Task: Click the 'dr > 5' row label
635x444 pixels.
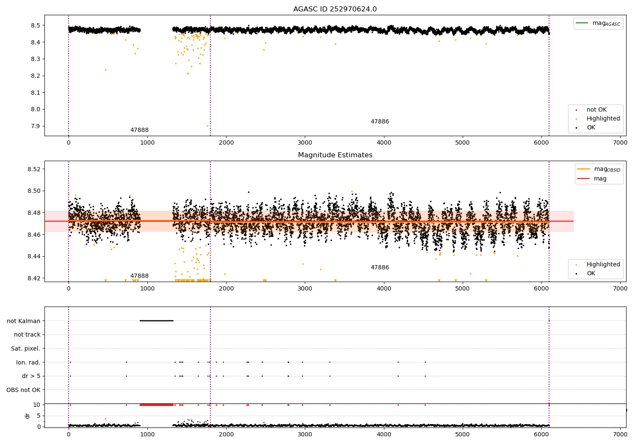Action: coord(31,376)
